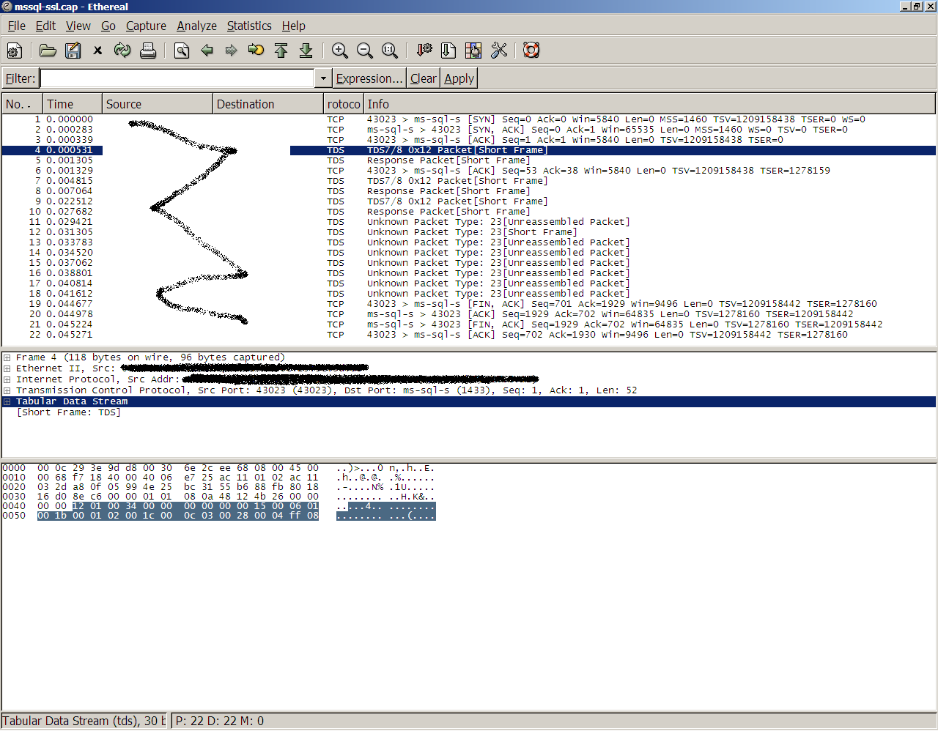The height and width of the screenshot is (731, 938).
Task: Open the Statistics menu
Action: pyautogui.click(x=249, y=26)
